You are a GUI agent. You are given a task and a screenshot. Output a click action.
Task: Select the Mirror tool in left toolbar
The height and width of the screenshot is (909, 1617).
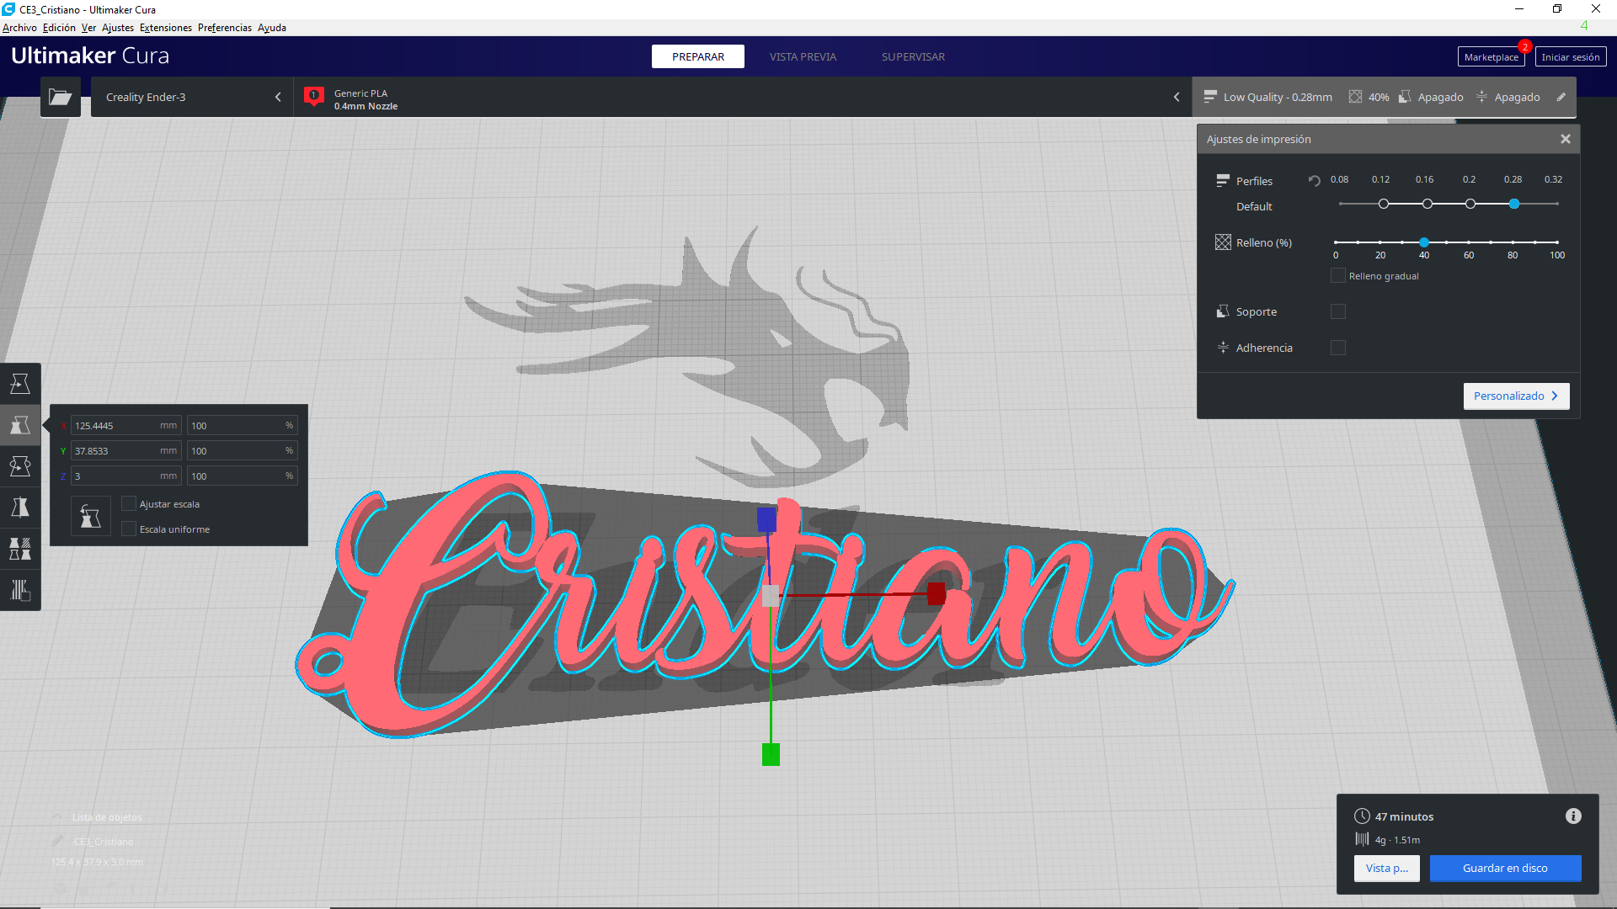[x=20, y=508]
